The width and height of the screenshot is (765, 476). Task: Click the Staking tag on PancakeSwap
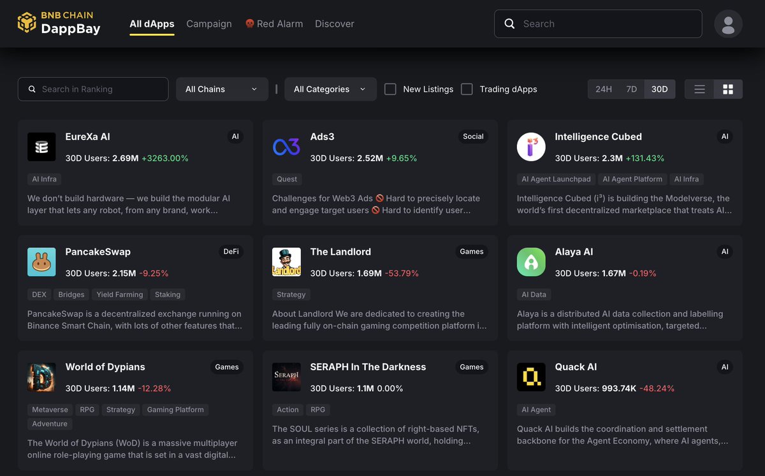tap(168, 294)
